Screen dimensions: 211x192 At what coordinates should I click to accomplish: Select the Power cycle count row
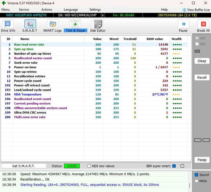coord(94,81)
